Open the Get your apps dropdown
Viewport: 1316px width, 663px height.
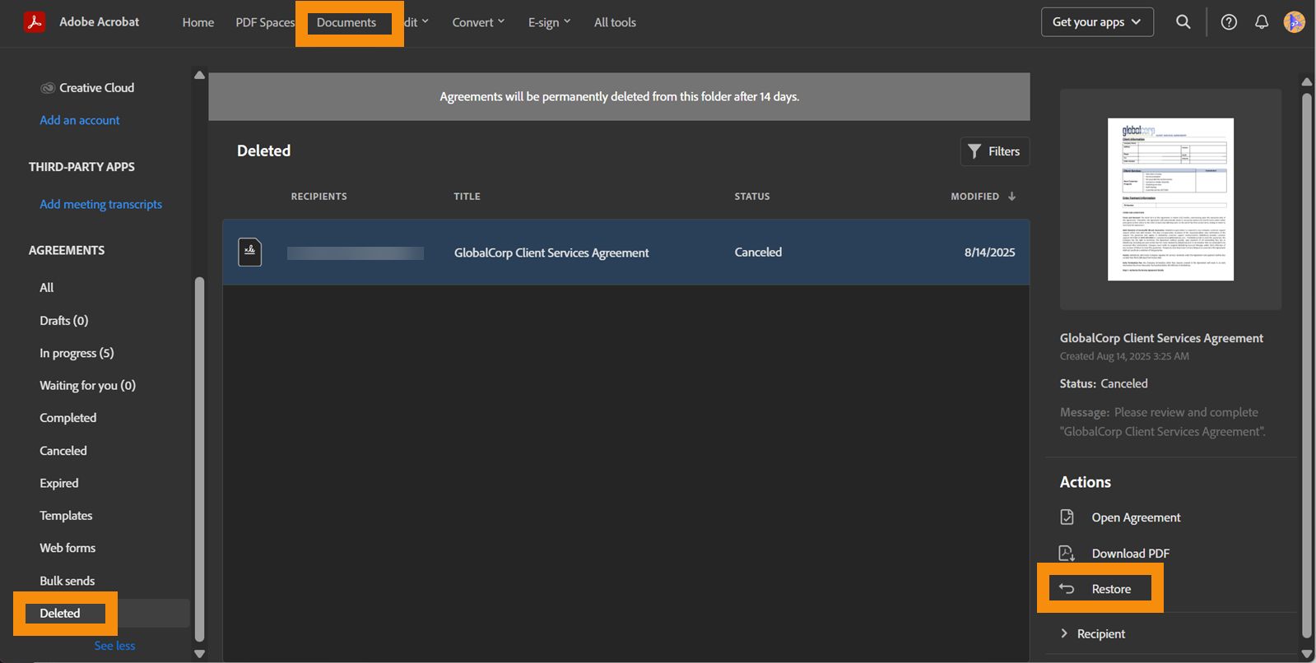(1097, 22)
